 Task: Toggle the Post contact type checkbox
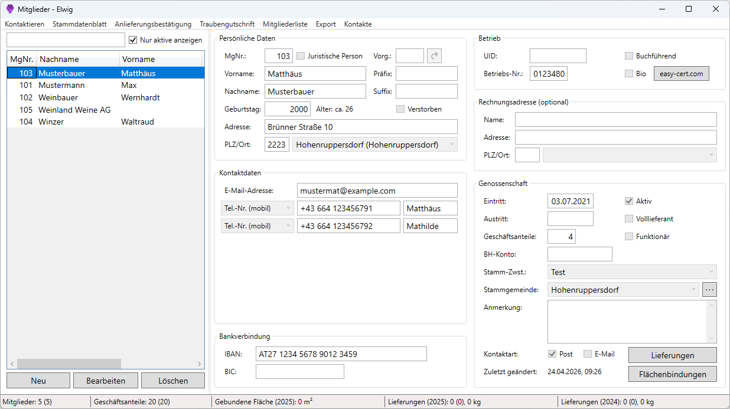pyautogui.click(x=552, y=354)
